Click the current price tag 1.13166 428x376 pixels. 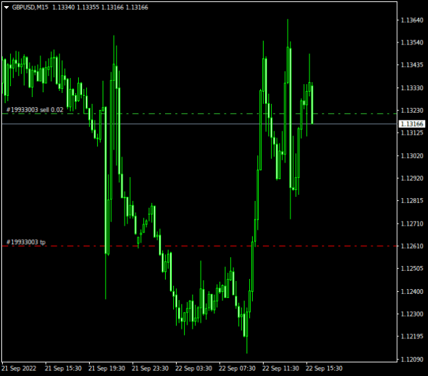tap(412, 124)
